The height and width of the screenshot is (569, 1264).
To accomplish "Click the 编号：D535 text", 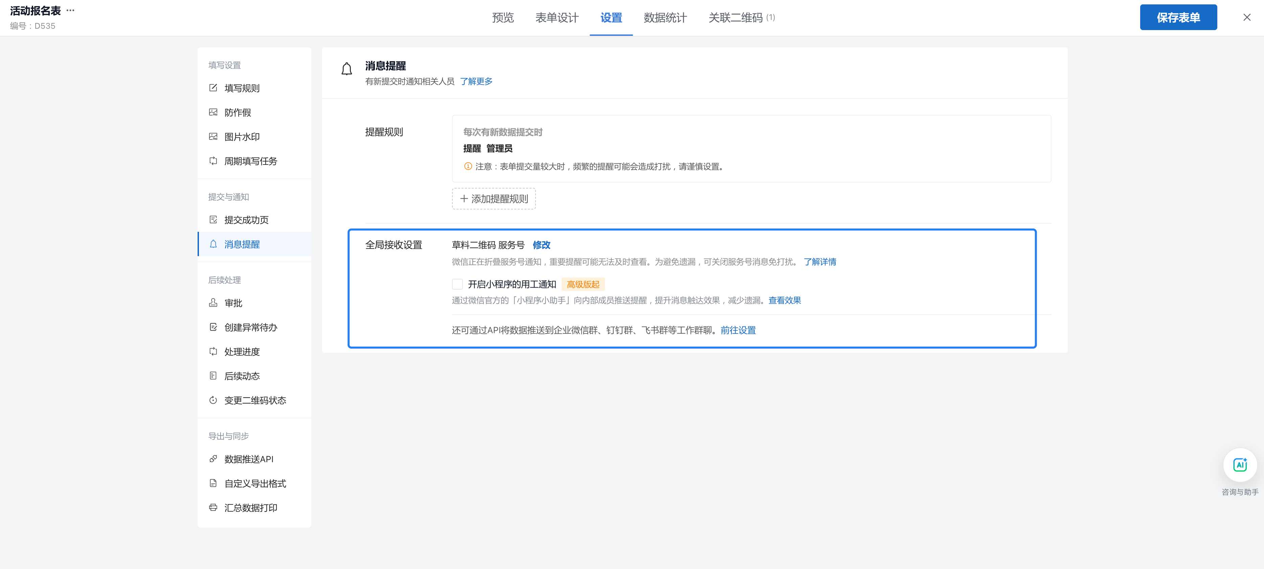I will click(33, 26).
